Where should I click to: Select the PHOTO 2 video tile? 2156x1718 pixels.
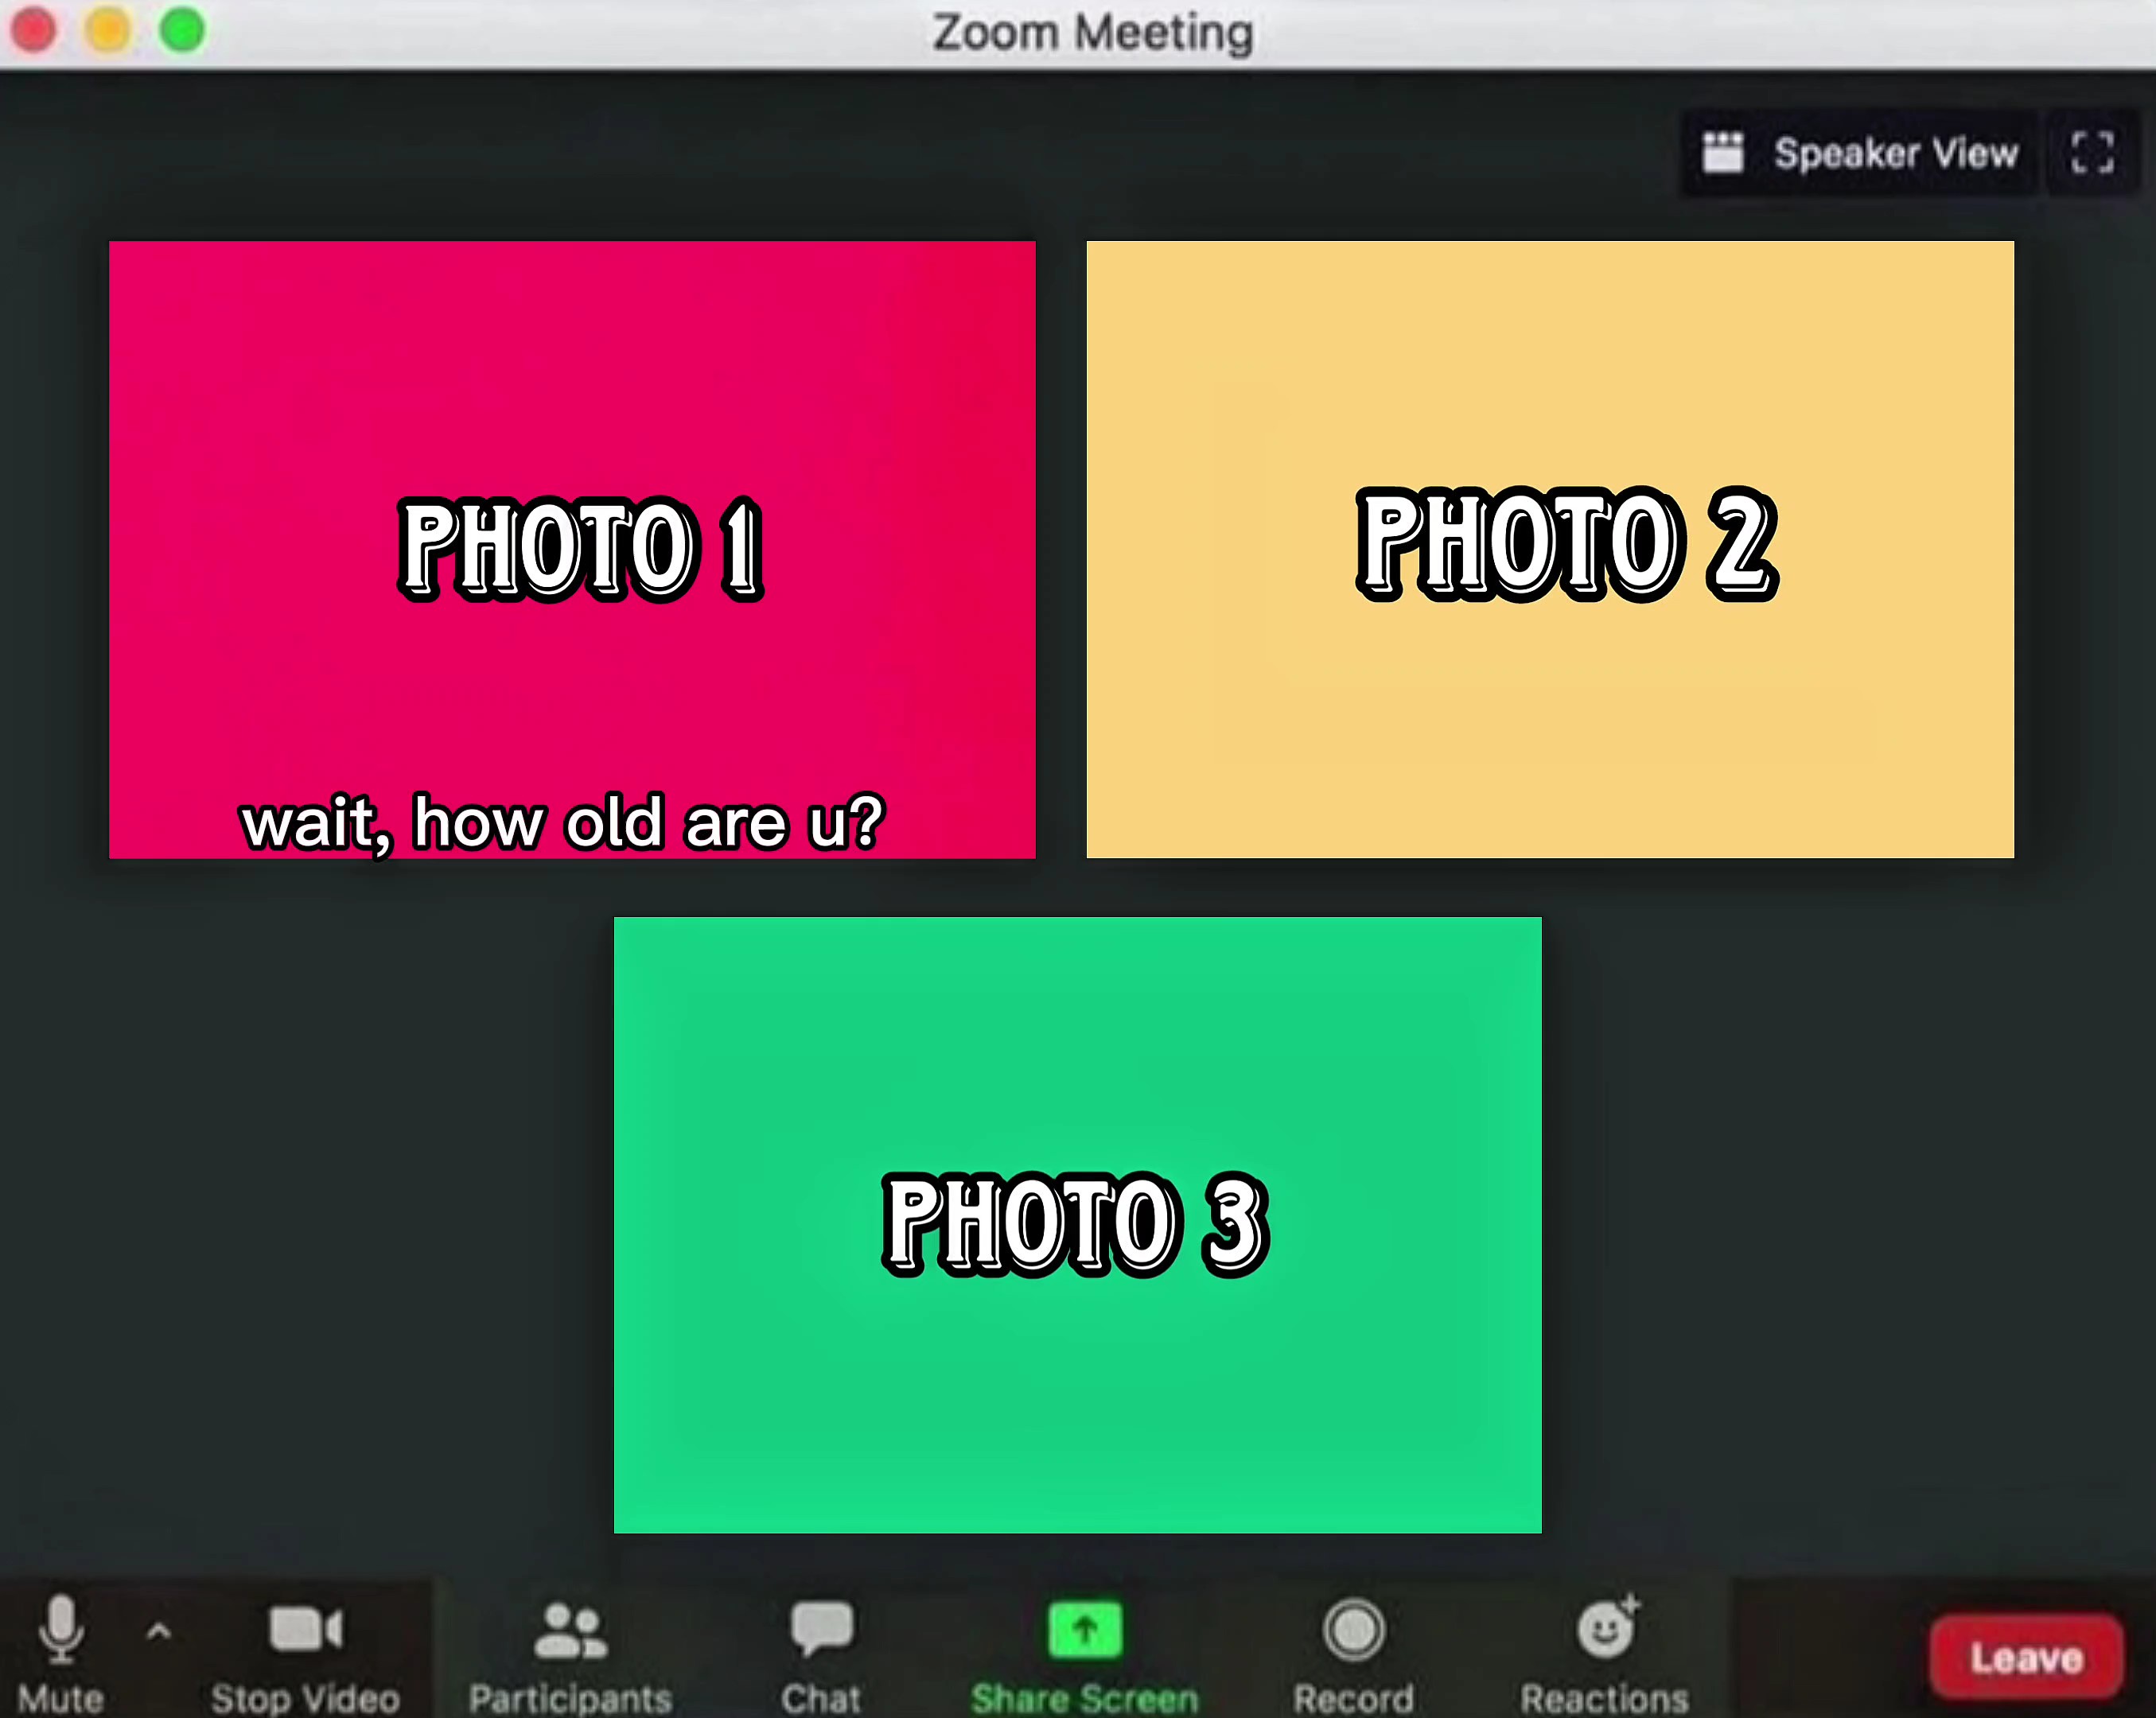tap(1550, 549)
